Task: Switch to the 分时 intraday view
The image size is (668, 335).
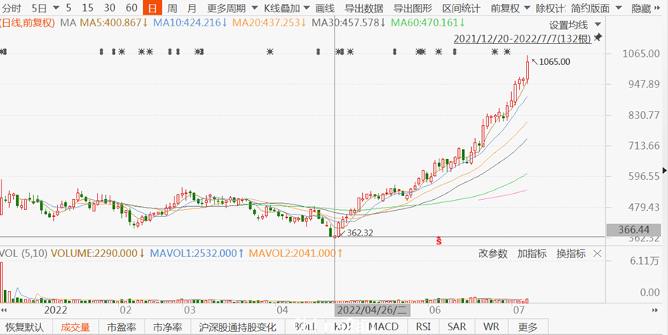Action: pos(11,8)
